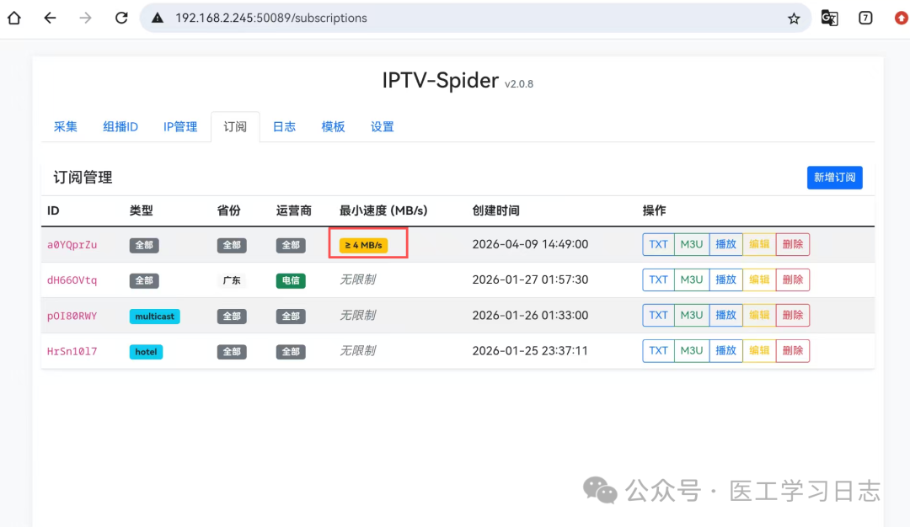Viewport: 910px width, 527px height.
Task: Open the 组播ID tab
Action: 120,127
